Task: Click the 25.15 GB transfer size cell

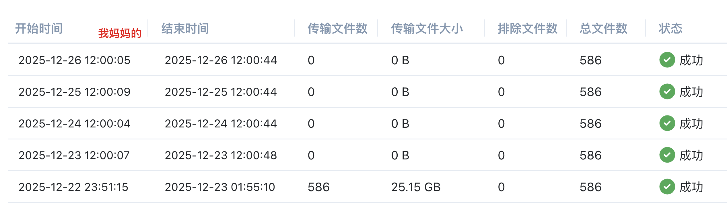Action: [x=416, y=187]
